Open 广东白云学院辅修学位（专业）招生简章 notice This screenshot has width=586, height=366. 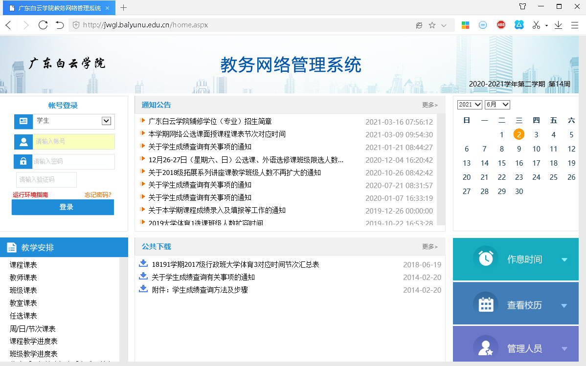pos(210,121)
